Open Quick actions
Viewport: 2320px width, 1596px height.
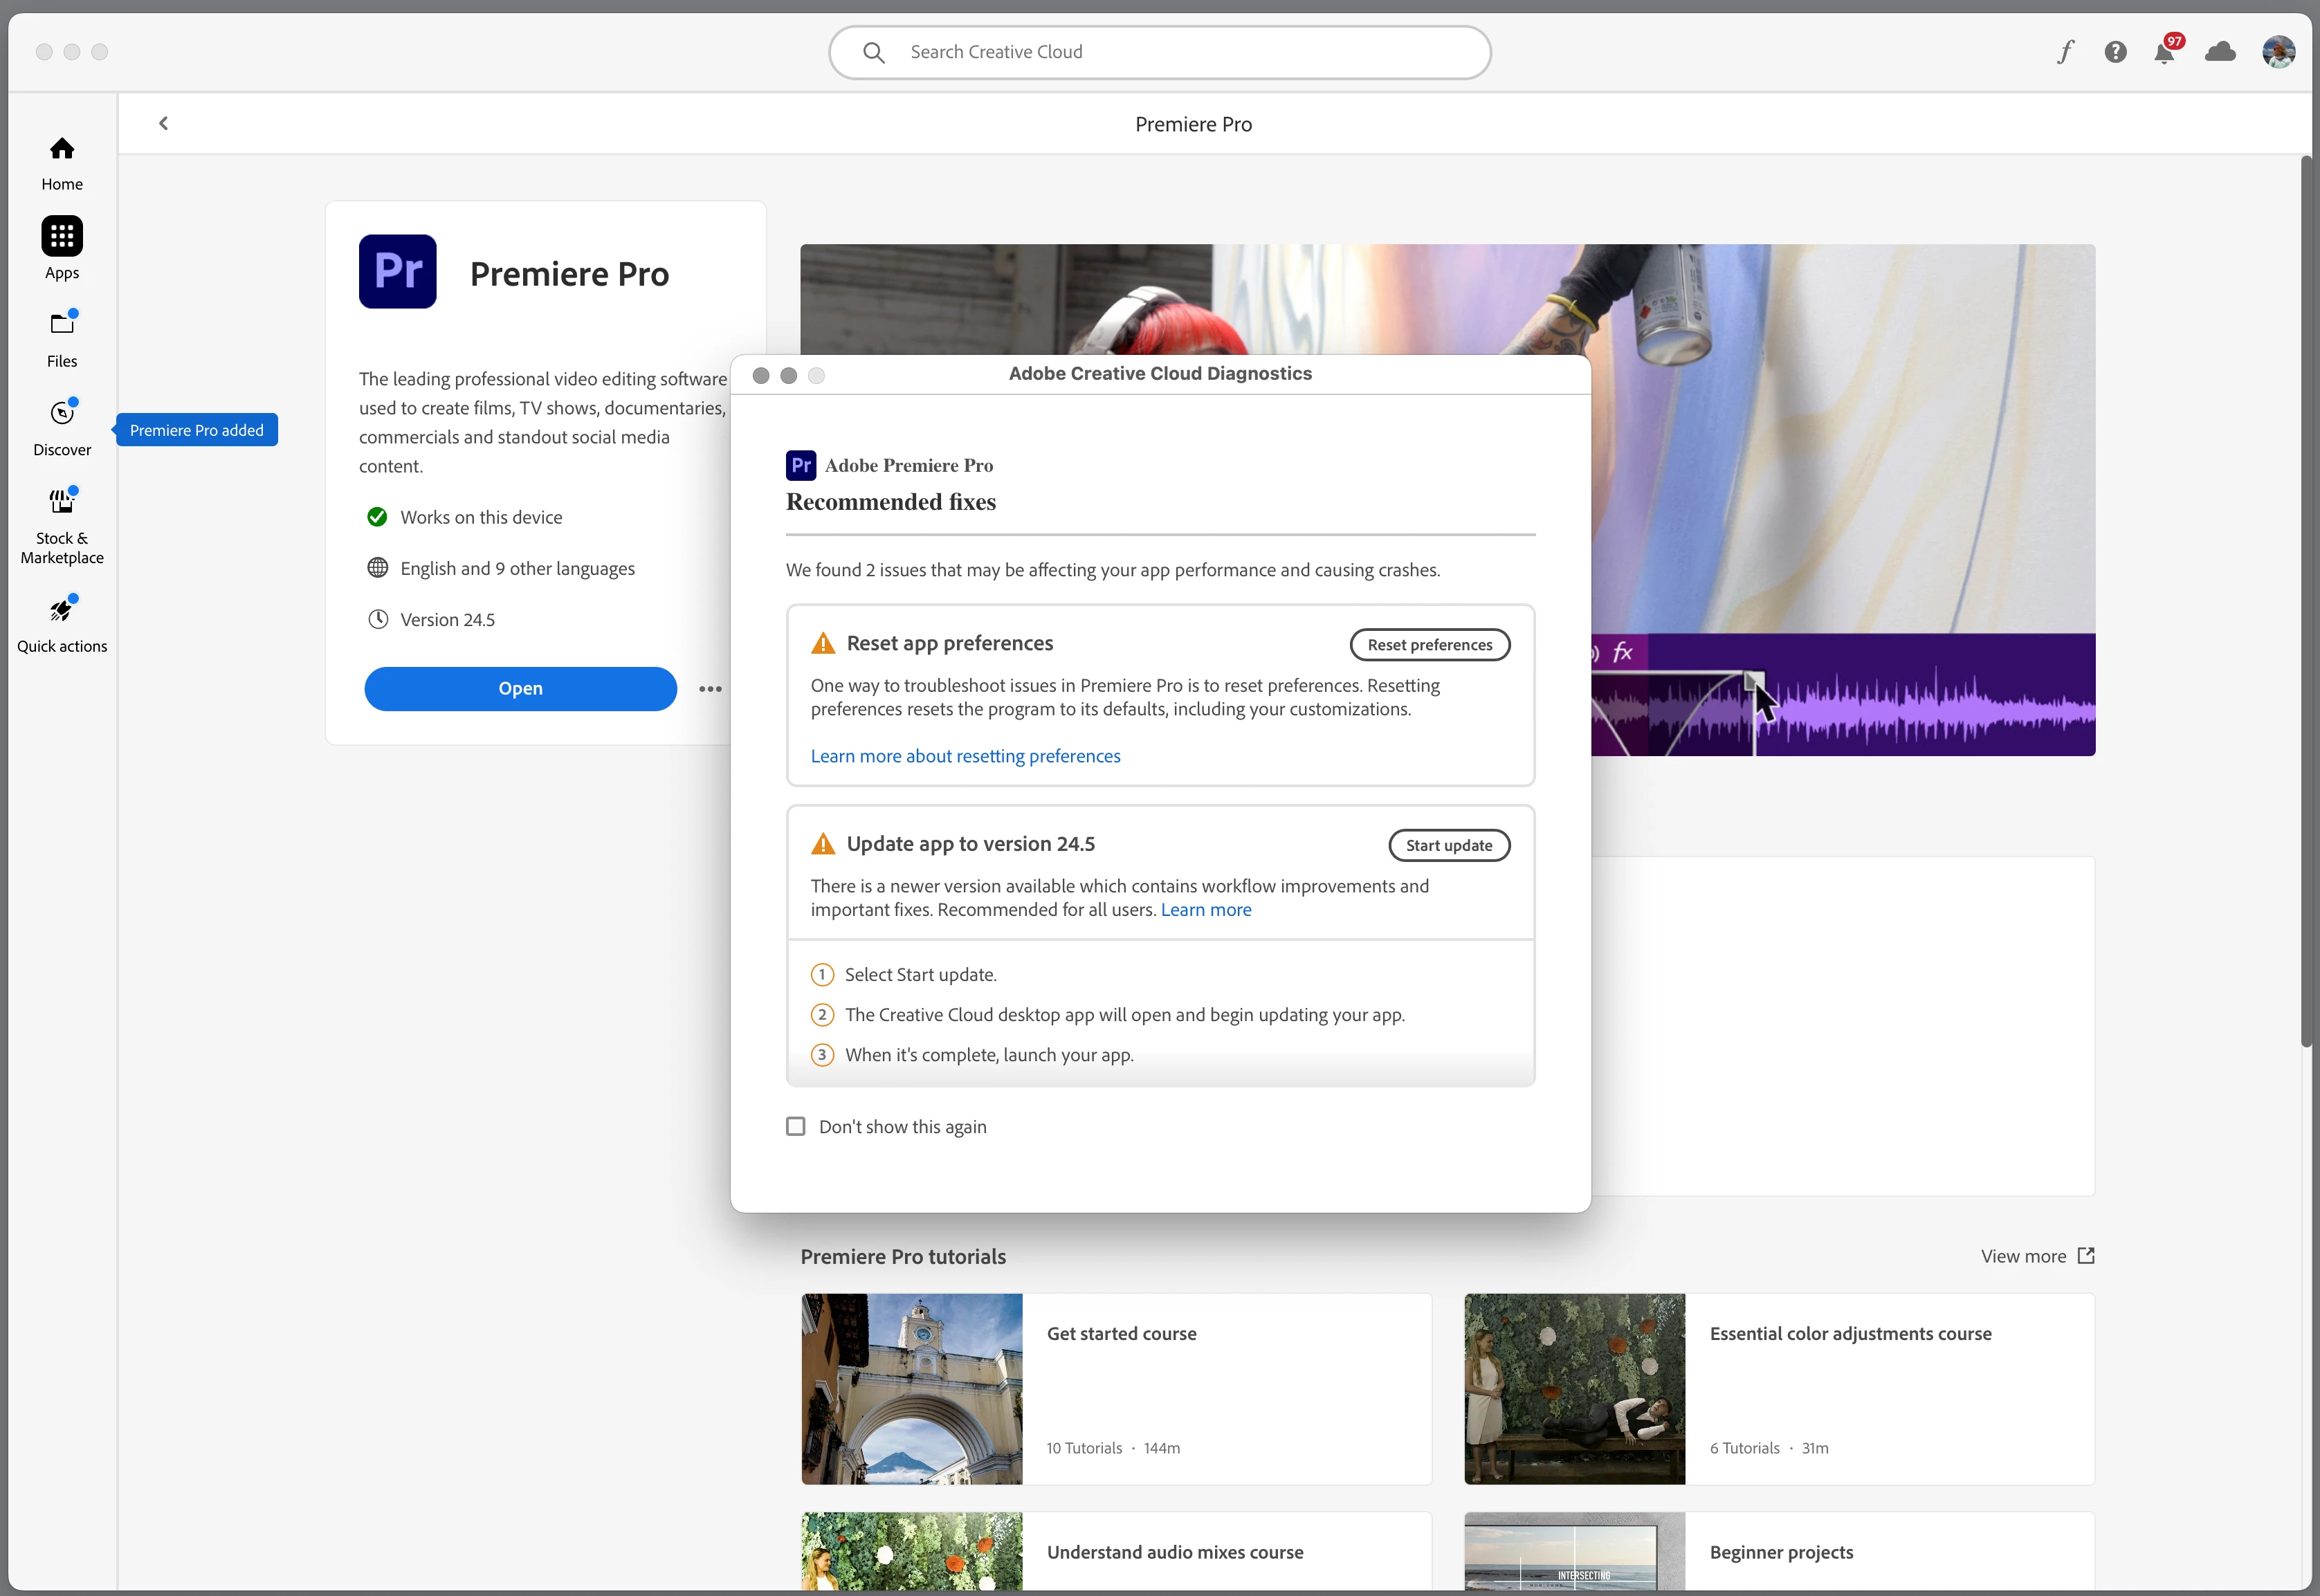tap(62, 624)
